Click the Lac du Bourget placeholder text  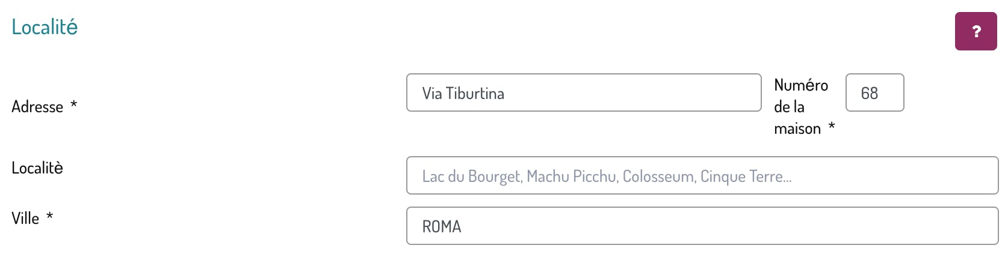[x=472, y=177]
